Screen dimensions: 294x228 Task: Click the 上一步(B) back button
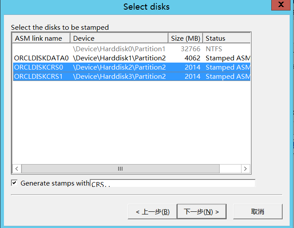pyautogui.click(x=152, y=211)
